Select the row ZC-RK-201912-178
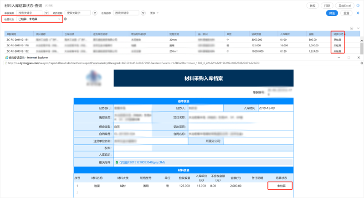This screenshot has height=198, width=364. coord(182,45)
